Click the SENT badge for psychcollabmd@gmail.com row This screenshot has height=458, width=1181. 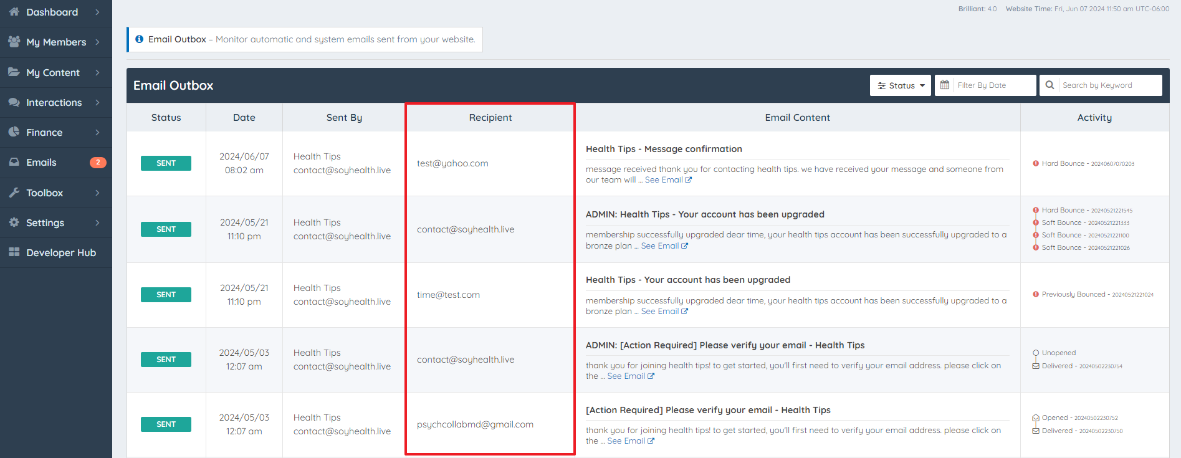[x=166, y=424]
